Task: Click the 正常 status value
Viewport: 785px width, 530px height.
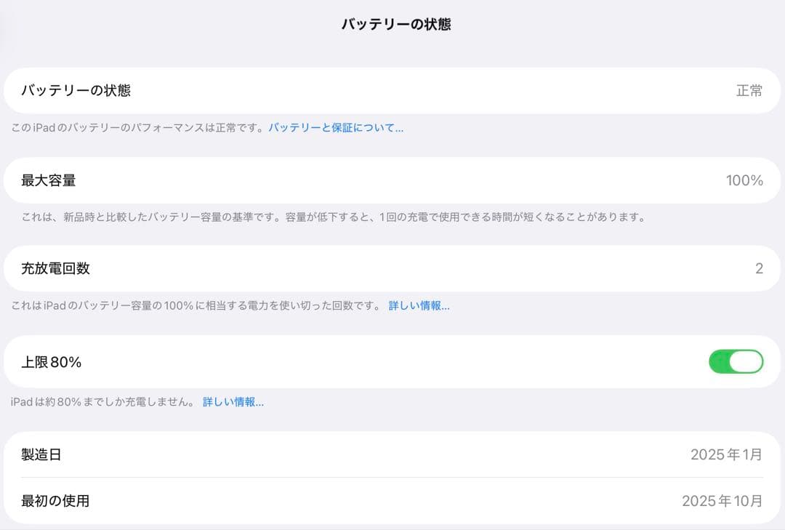Action: (x=749, y=91)
